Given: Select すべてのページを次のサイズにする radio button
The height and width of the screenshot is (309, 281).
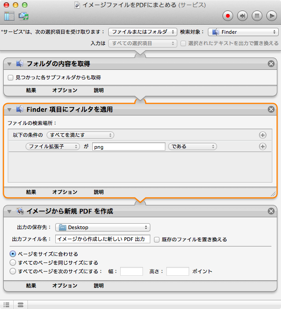Looking at the screenshot, I should pos(13,271).
